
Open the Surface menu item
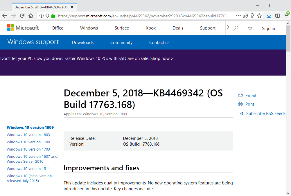(x=122, y=28)
